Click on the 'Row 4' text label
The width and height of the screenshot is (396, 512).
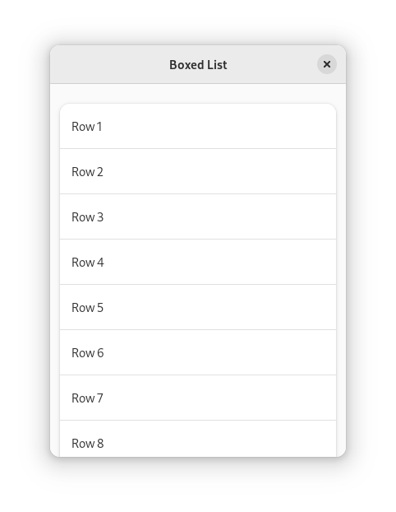(x=88, y=263)
